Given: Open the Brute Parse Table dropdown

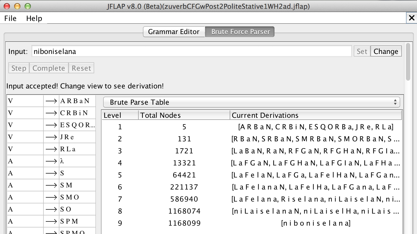Looking at the screenshot, I should (x=251, y=102).
